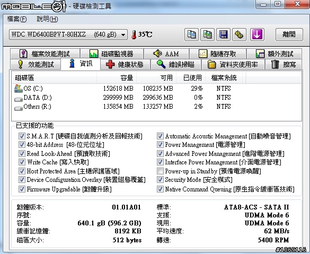Click the 已使用 column header
Viewport: 310px width, 254px height.
(191, 78)
